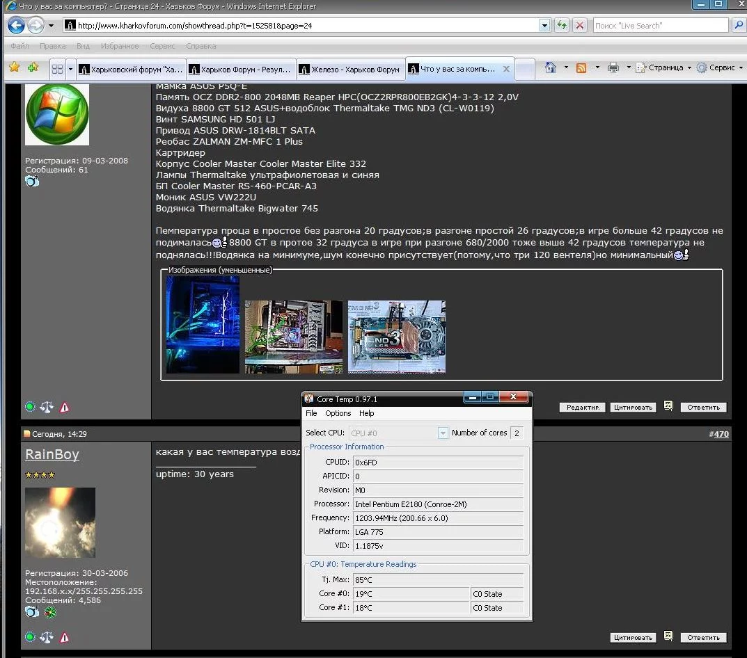Viewport: 747px width, 658px height.
Task: Open Favorites Center star icon
Action: coord(15,67)
